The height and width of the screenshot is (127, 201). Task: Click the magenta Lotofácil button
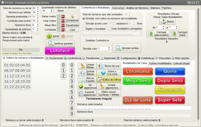(x=60, y=50)
